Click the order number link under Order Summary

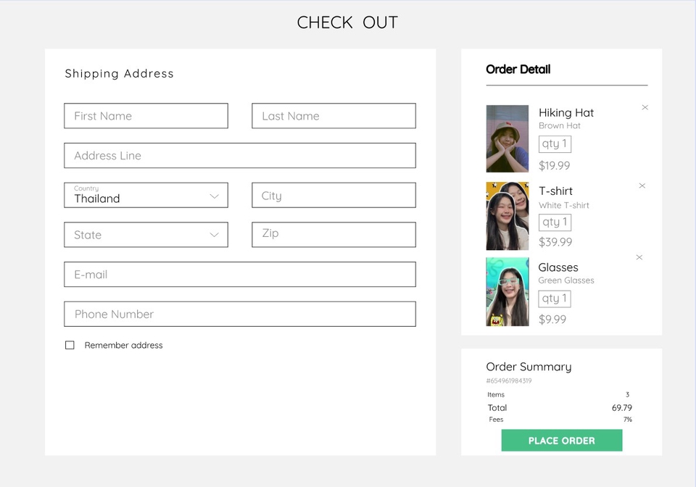[x=507, y=380]
